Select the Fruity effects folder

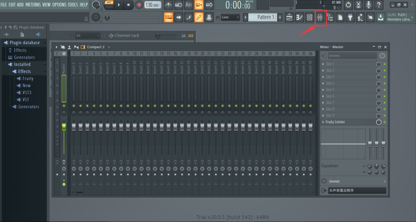click(28, 78)
